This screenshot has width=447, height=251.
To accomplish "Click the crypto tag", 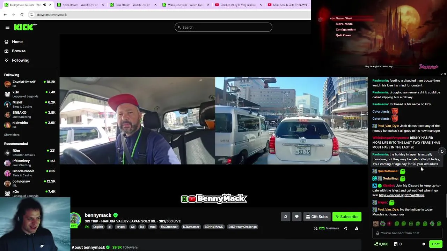I will (121, 227).
